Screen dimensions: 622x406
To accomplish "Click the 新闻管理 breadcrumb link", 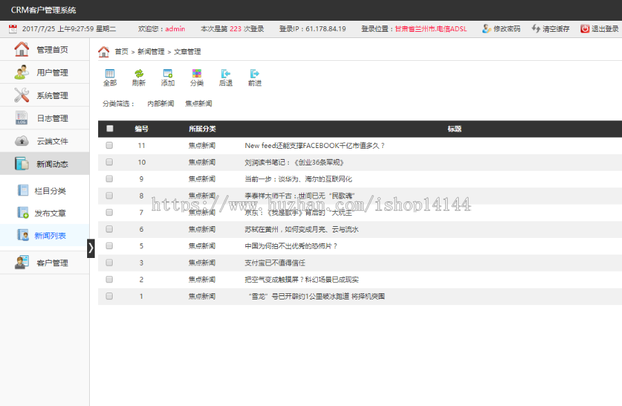I will coord(151,52).
